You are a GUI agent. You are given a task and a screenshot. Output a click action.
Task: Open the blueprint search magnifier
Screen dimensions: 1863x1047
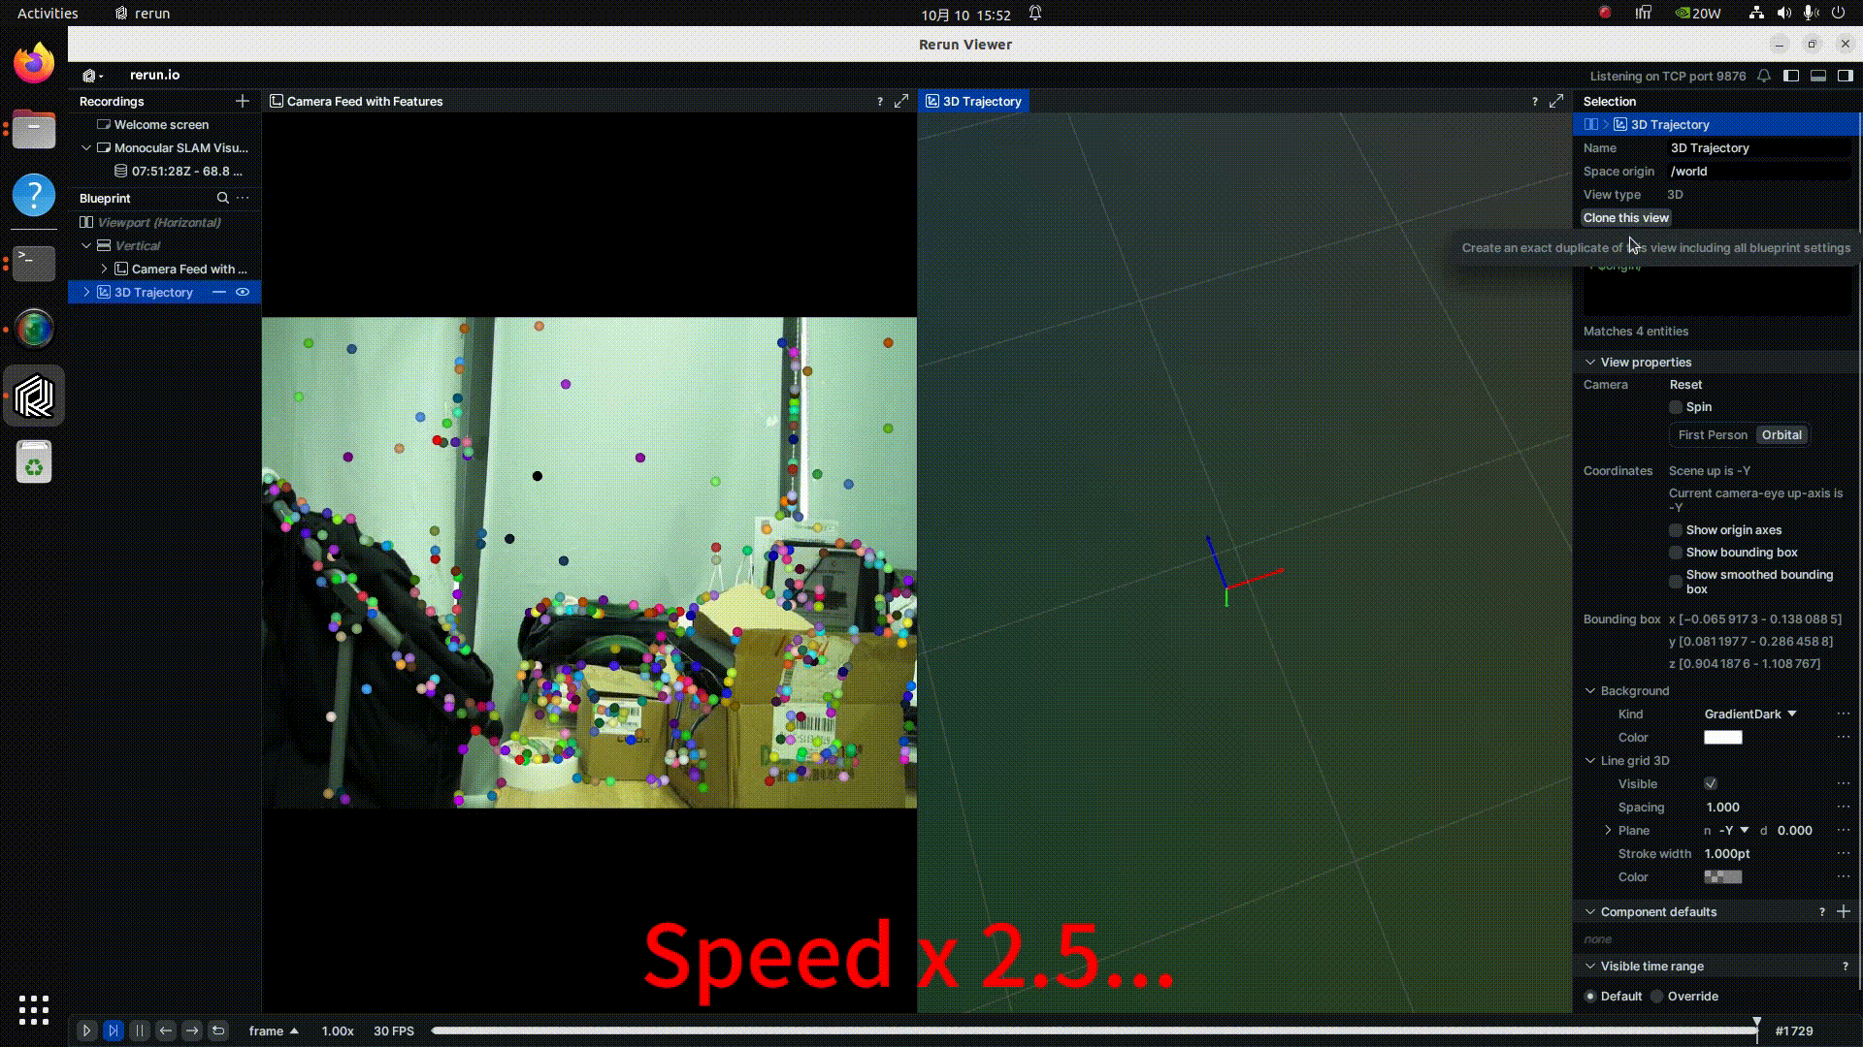click(222, 198)
